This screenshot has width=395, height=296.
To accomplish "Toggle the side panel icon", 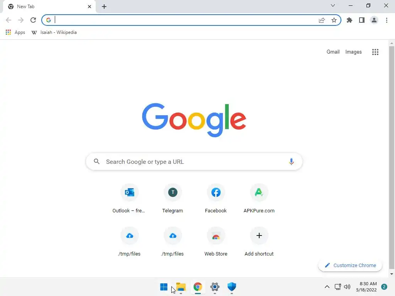I will click(362, 20).
